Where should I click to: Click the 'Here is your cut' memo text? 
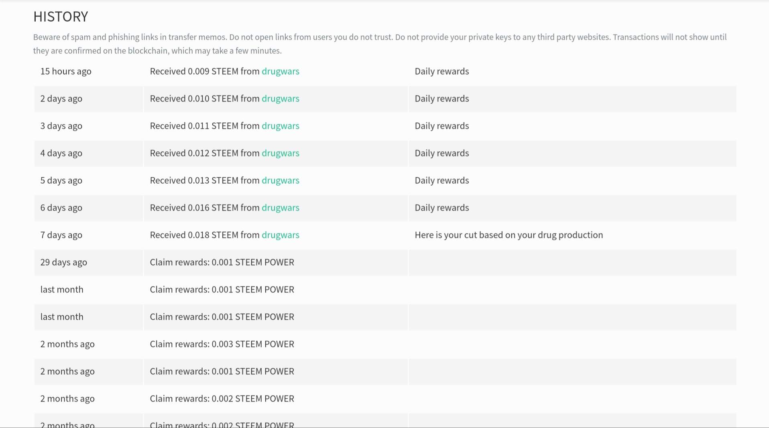[509, 235]
